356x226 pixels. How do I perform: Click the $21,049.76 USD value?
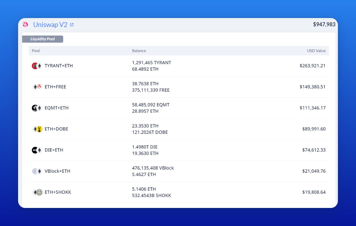point(314,171)
